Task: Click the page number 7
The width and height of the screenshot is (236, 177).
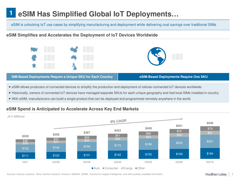Action: tap(232, 174)
